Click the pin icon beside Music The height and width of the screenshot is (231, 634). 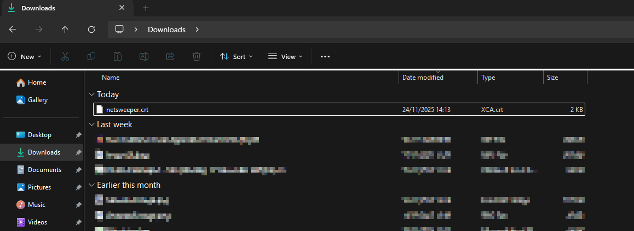coord(78,205)
